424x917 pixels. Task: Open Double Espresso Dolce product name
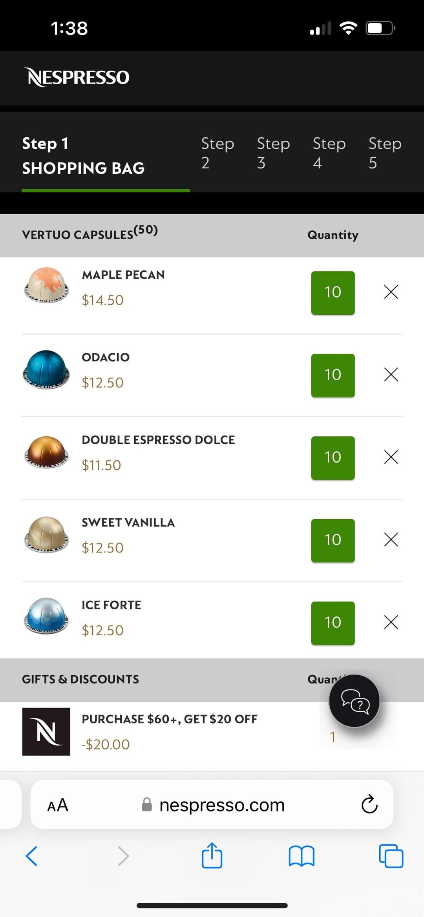158,440
